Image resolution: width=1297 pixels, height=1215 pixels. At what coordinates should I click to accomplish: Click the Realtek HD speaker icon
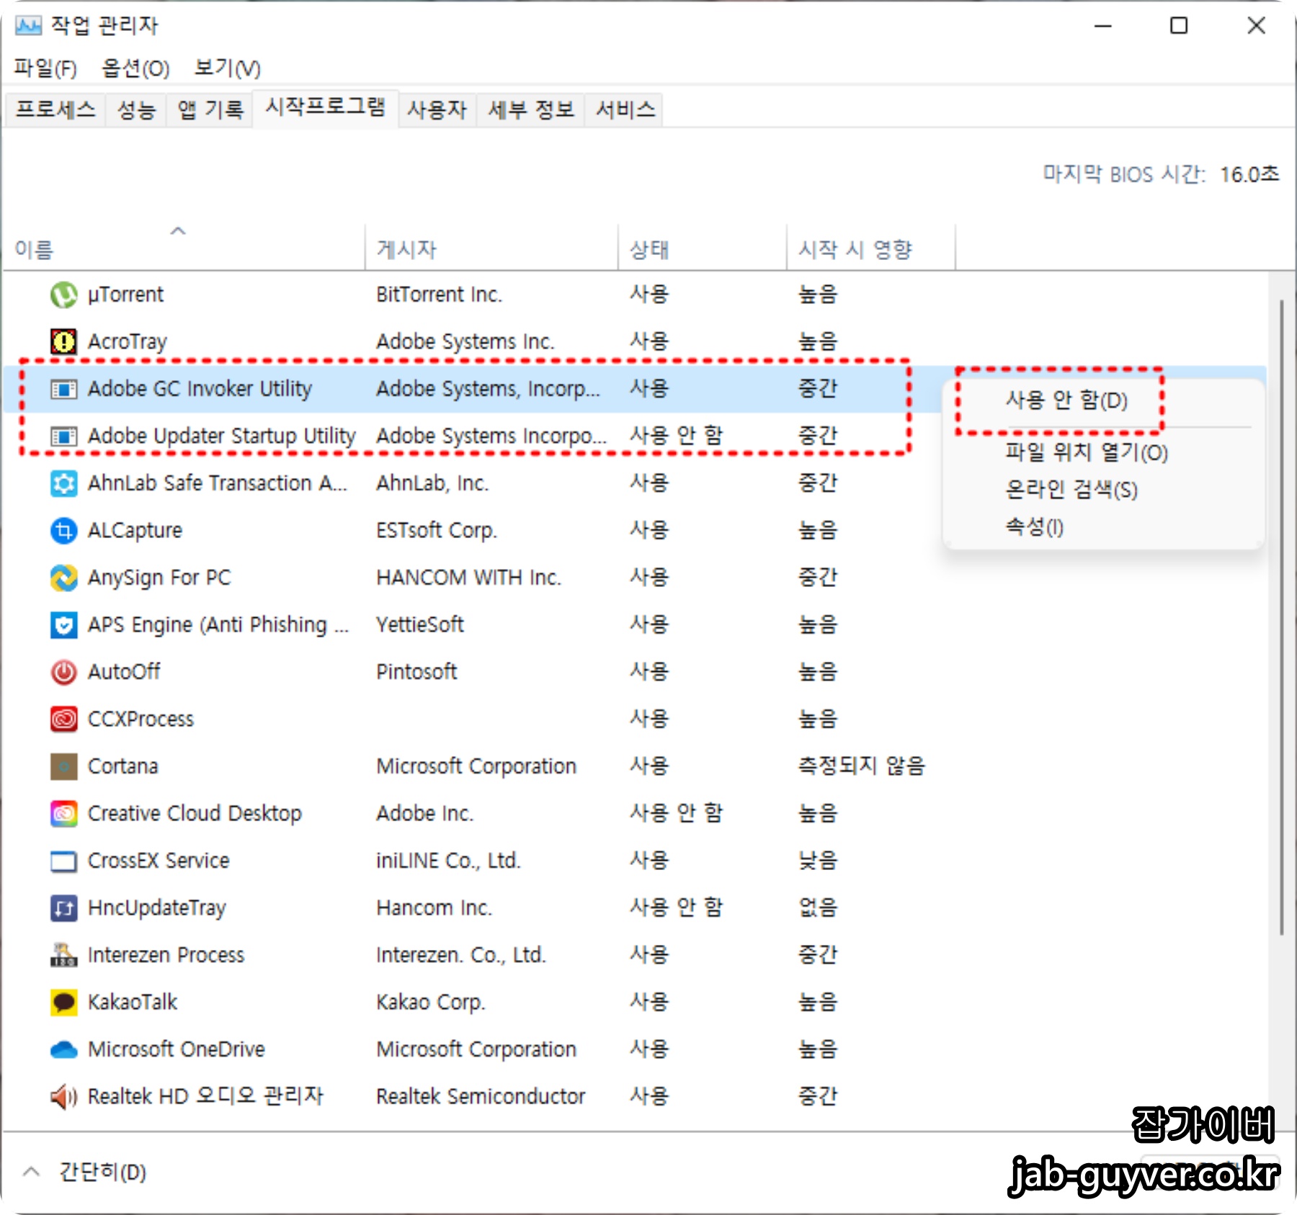(63, 1097)
